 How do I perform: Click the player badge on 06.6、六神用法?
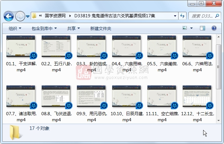(210, 56)
